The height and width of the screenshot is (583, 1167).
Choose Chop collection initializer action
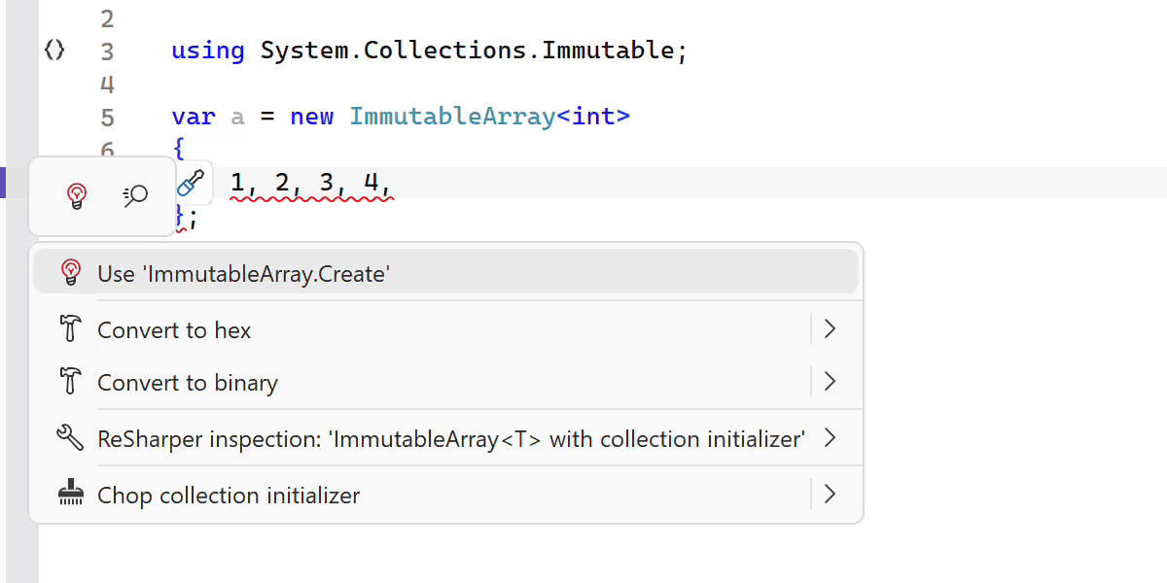click(x=229, y=496)
